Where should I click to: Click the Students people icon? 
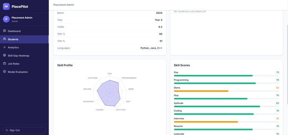tap(5, 39)
